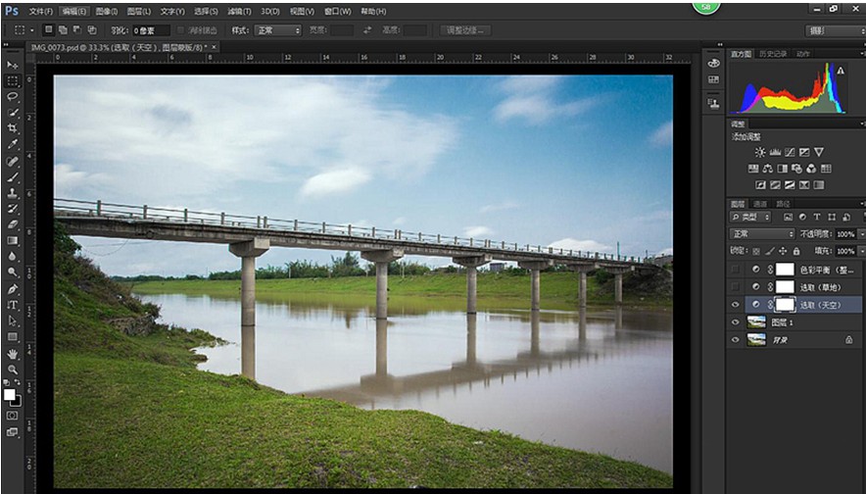
Task: Click the 羽化 feather input field
Action: coord(151,30)
